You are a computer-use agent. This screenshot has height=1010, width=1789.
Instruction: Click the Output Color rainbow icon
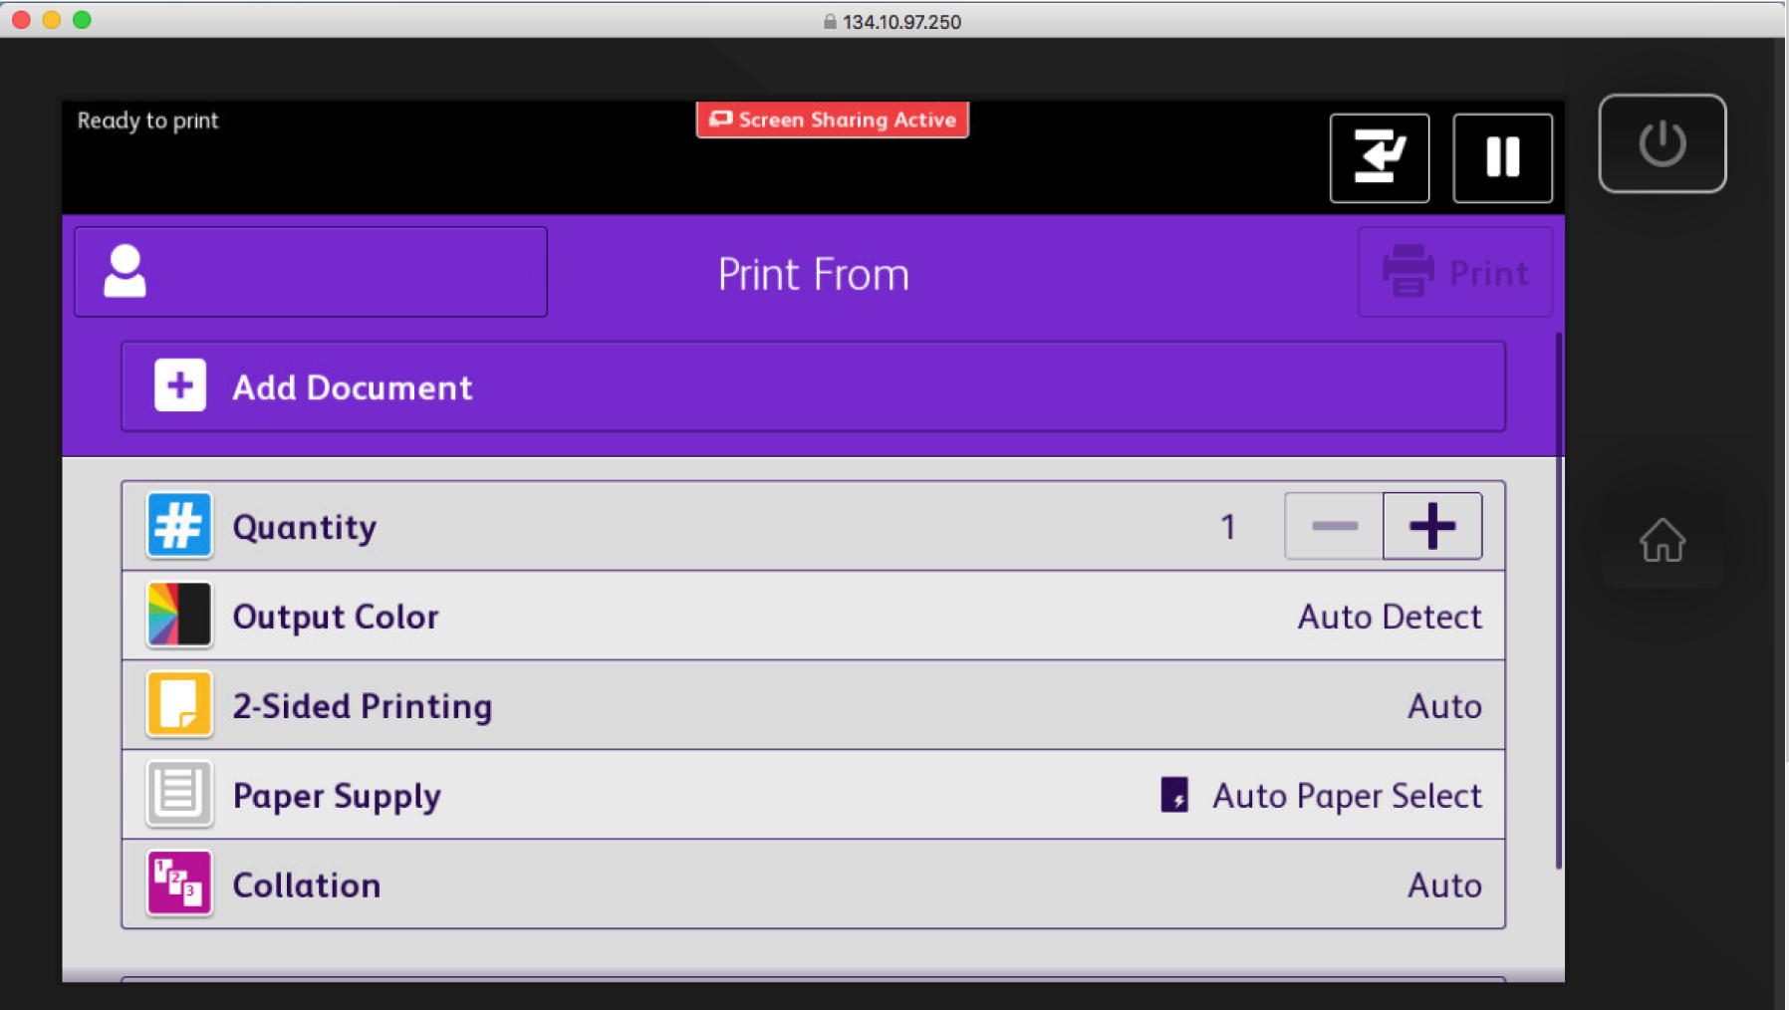(x=179, y=616)
